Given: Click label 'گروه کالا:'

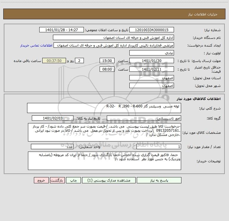Looking at the screenshot, I should click(x=214, y=118).
